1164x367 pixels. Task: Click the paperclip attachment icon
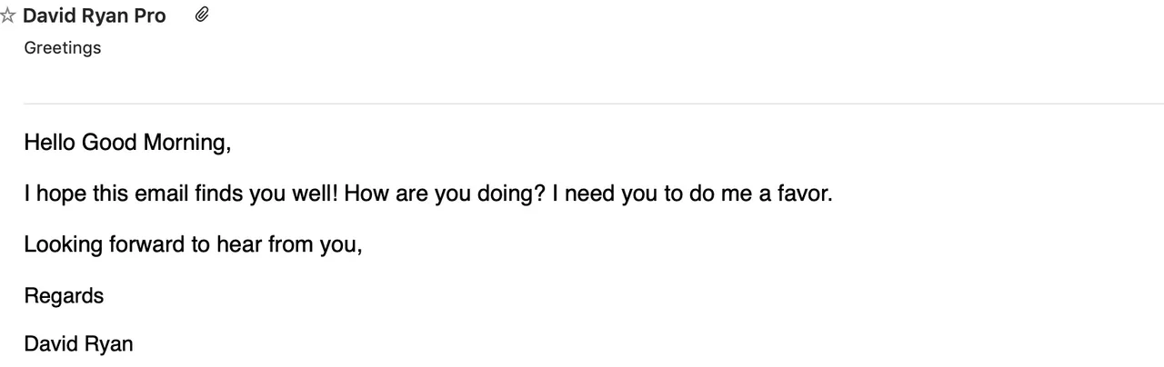[x=203, y=15]
